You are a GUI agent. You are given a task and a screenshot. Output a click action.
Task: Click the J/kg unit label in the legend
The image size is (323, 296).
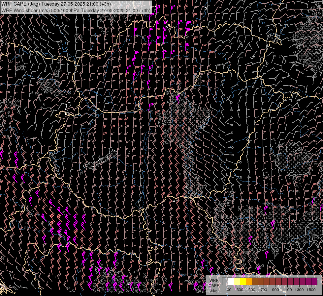click(x=214, y=291)
